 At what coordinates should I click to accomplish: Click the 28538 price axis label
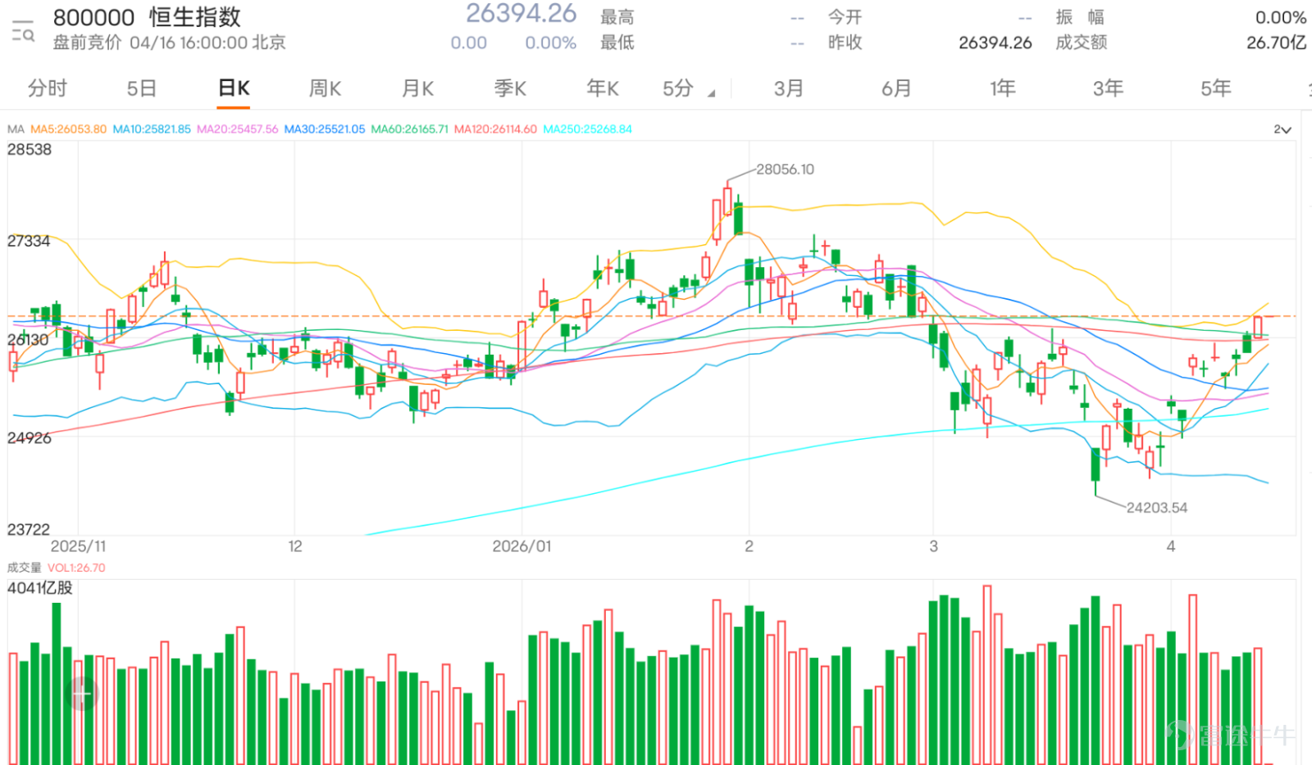click(x=30, y=150)
